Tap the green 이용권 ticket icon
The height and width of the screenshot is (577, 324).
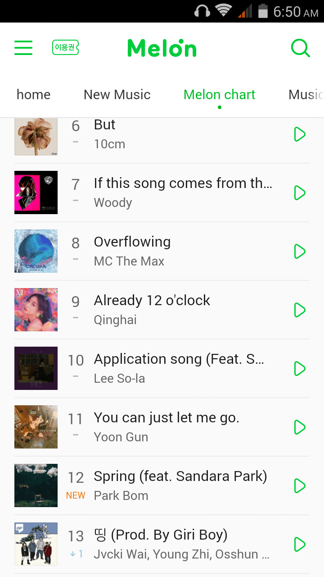coord(66,47)
